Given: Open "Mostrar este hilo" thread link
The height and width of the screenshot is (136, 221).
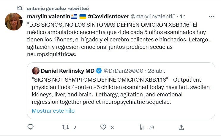Looking at the screenshot, I should click(x=53, y=111).
